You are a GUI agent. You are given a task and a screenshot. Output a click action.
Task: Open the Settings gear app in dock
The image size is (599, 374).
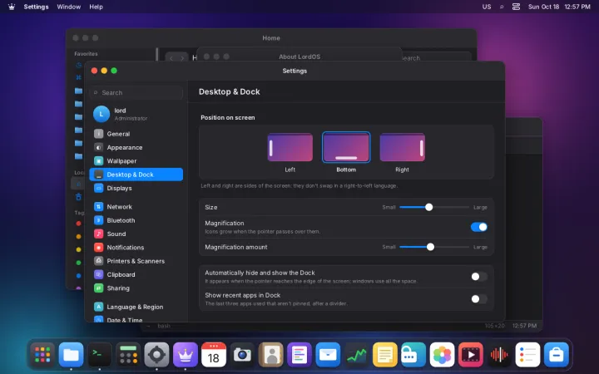(x=156, y=355)
